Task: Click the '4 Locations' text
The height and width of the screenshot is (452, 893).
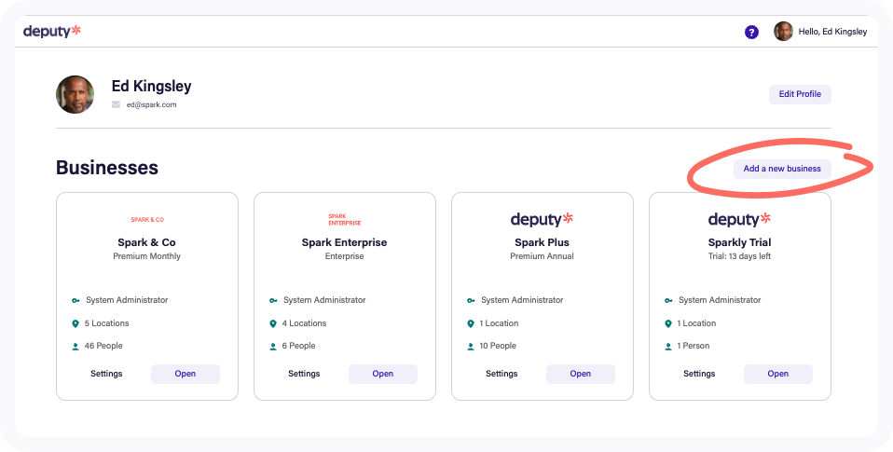Action: pyautogui.click(x=304, y=323)
